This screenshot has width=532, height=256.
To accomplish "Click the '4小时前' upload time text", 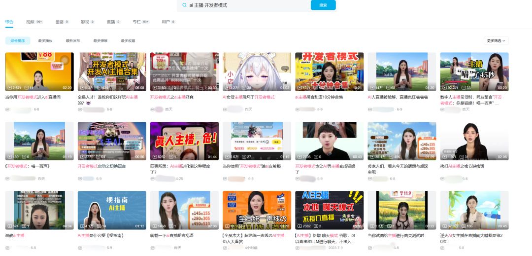I will click(251, 248).
